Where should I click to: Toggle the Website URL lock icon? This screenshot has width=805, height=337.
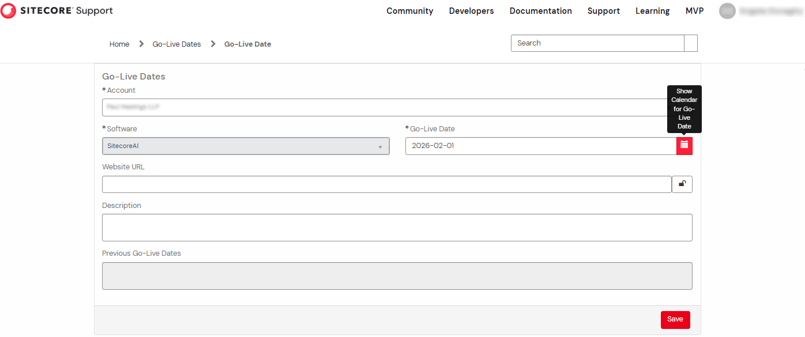(x=682, y=184)
